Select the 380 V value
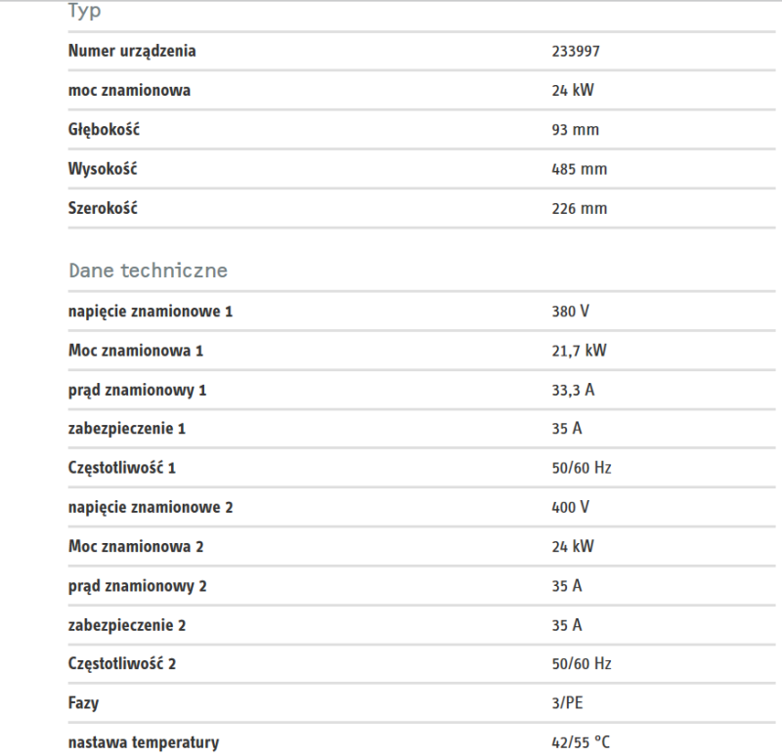Image resolution: width=782 pixels, height=756 pixels. [x=570, y=312]
